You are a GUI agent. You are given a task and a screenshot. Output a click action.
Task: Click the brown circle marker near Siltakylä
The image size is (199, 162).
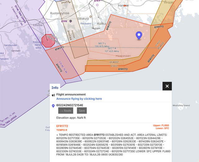click(x=90, y=16)
